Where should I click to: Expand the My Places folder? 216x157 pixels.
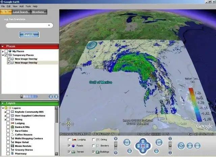3,51
